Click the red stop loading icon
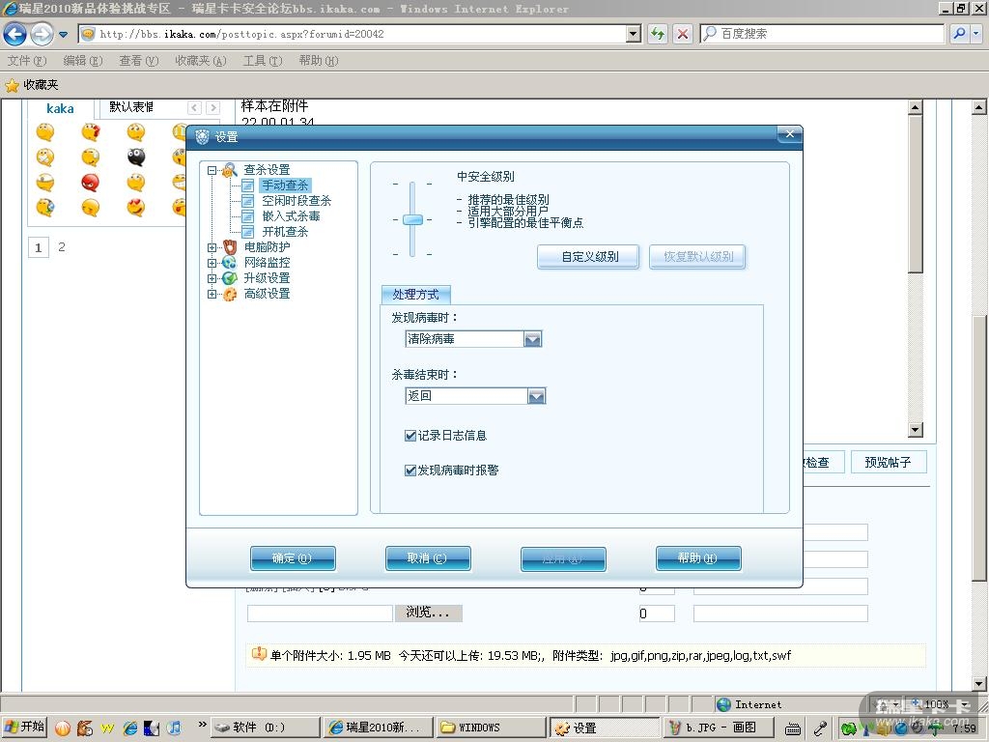 (x=683, y=34)
